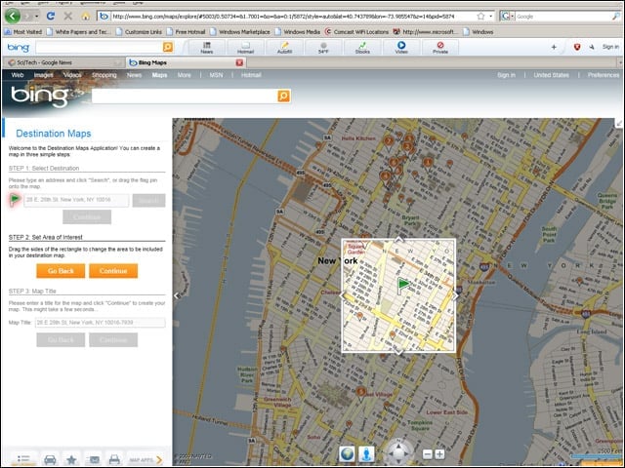Click the bottom handle of the selection rectangle

coord(398,352)
